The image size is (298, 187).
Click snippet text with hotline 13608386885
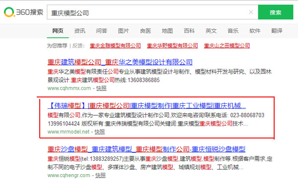[x=159, y=76]
